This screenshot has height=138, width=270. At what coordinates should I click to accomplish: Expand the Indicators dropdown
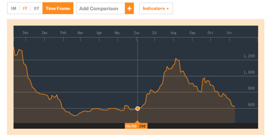tap(156, 8)
